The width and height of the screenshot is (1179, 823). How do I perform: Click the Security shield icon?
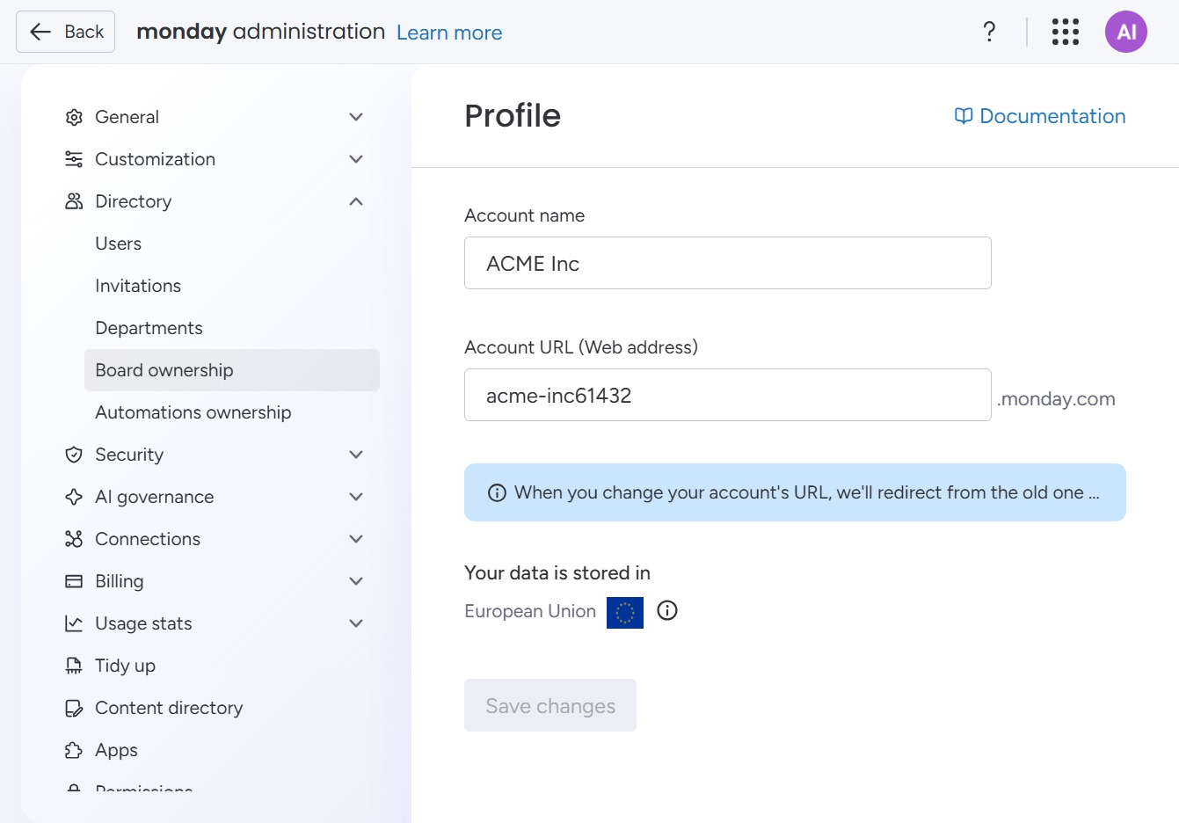point(74,455)
